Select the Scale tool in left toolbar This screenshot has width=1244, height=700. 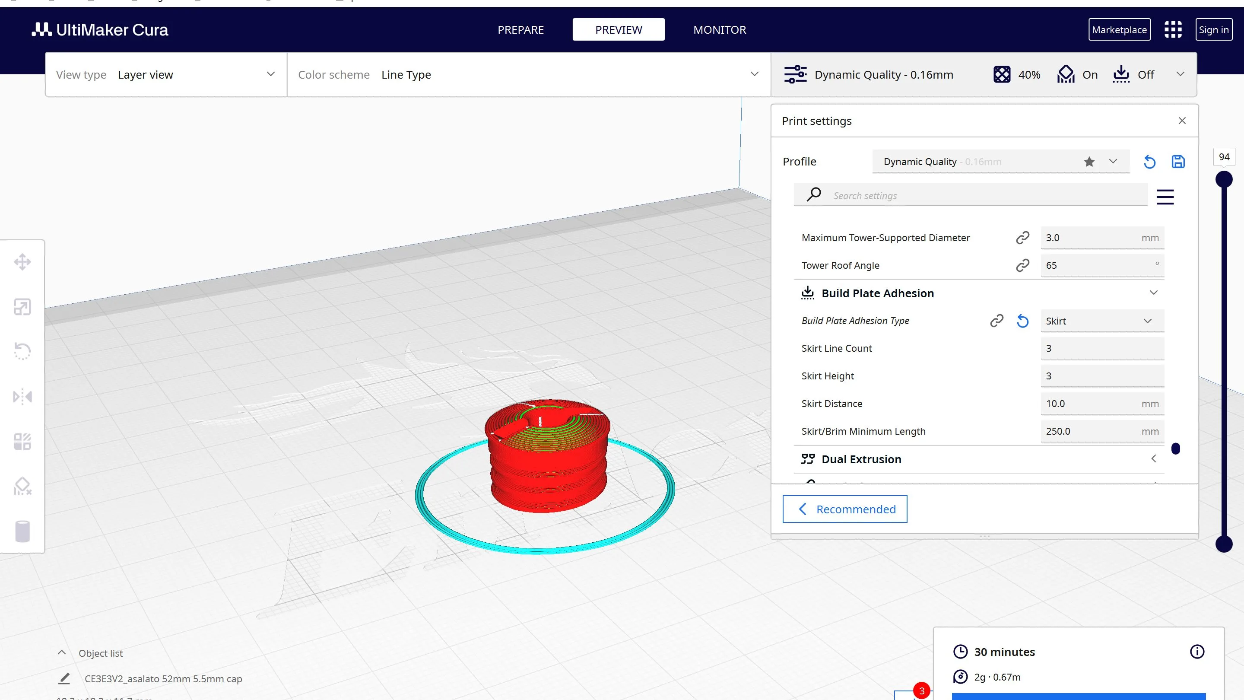click(x=22, y=307)
